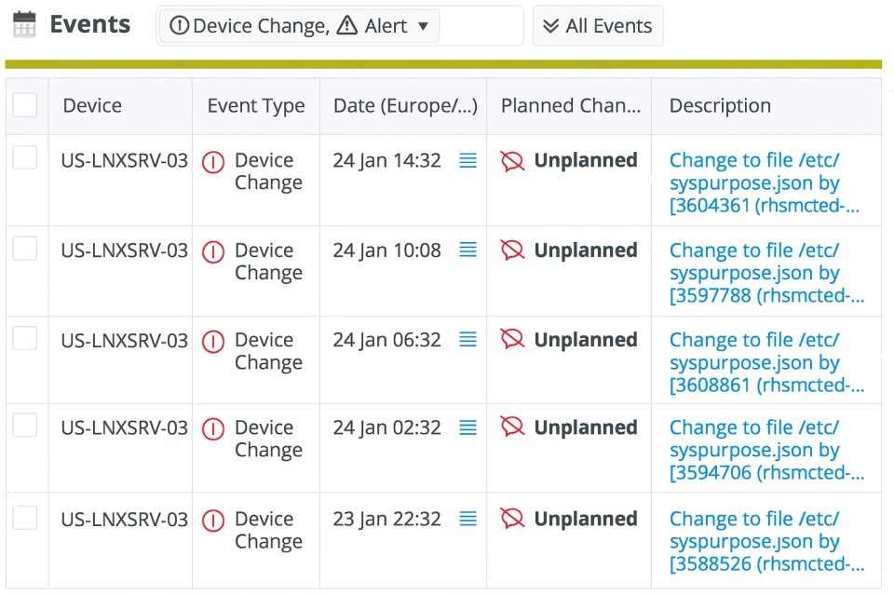Click the Unplanned crossed icon for 24 Jan 14:32
The width and height of the screenshot is (894, 596).
pos(512,161)
